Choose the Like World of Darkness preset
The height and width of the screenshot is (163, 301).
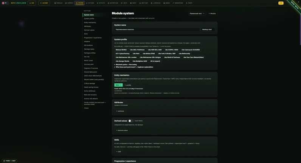click(x=172, y=57)
